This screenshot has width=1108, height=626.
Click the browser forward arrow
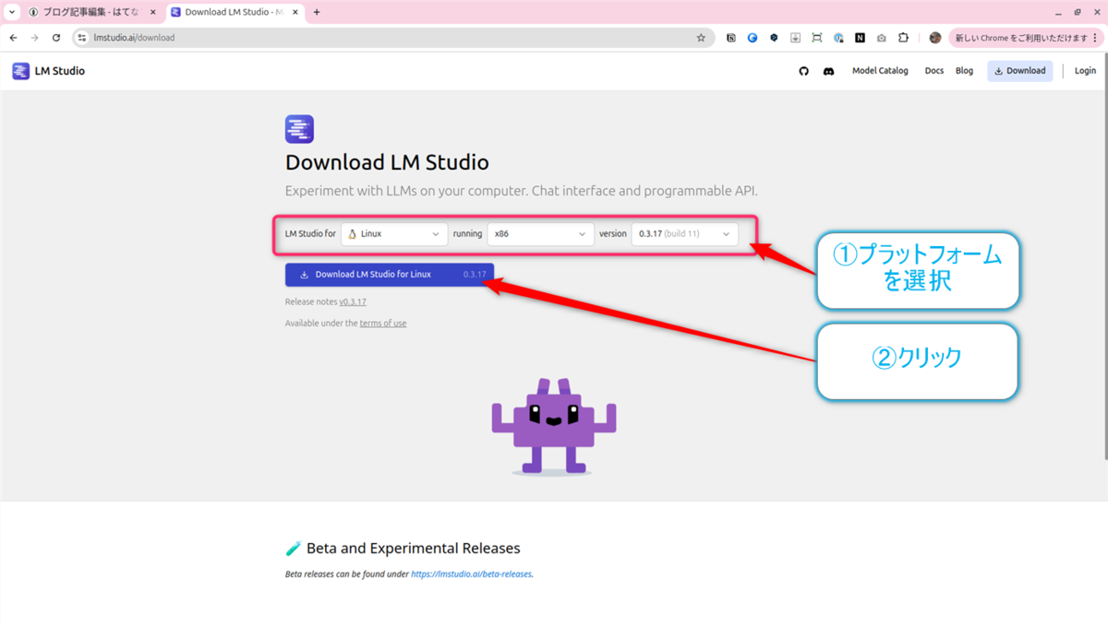click(x=34, y=38)
